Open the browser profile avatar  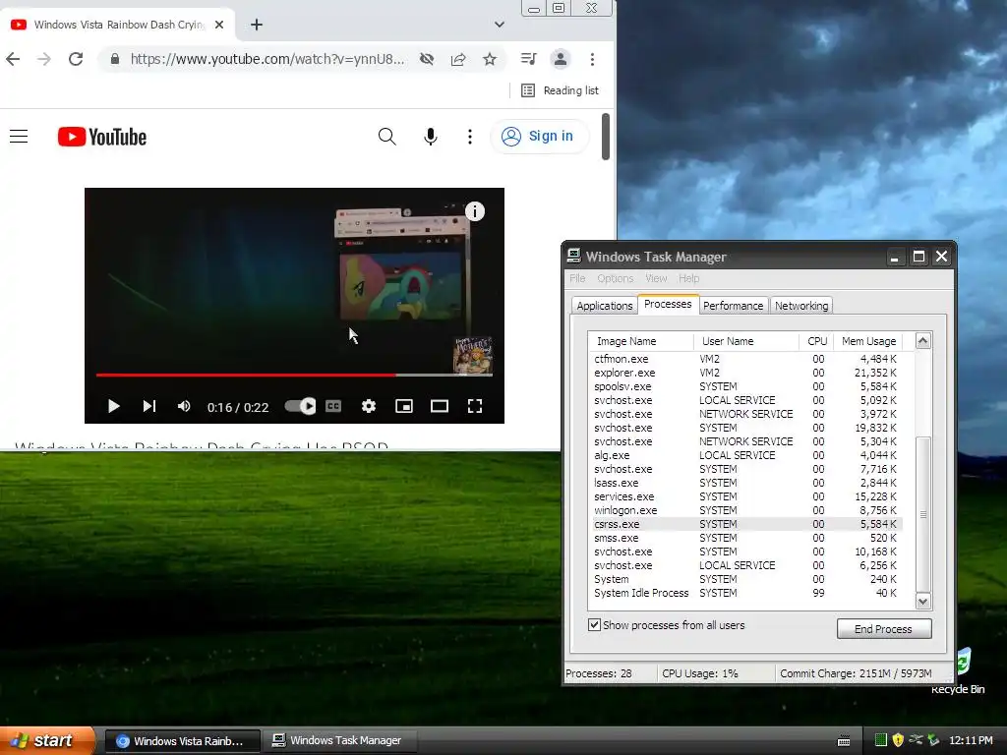[560, 59]
